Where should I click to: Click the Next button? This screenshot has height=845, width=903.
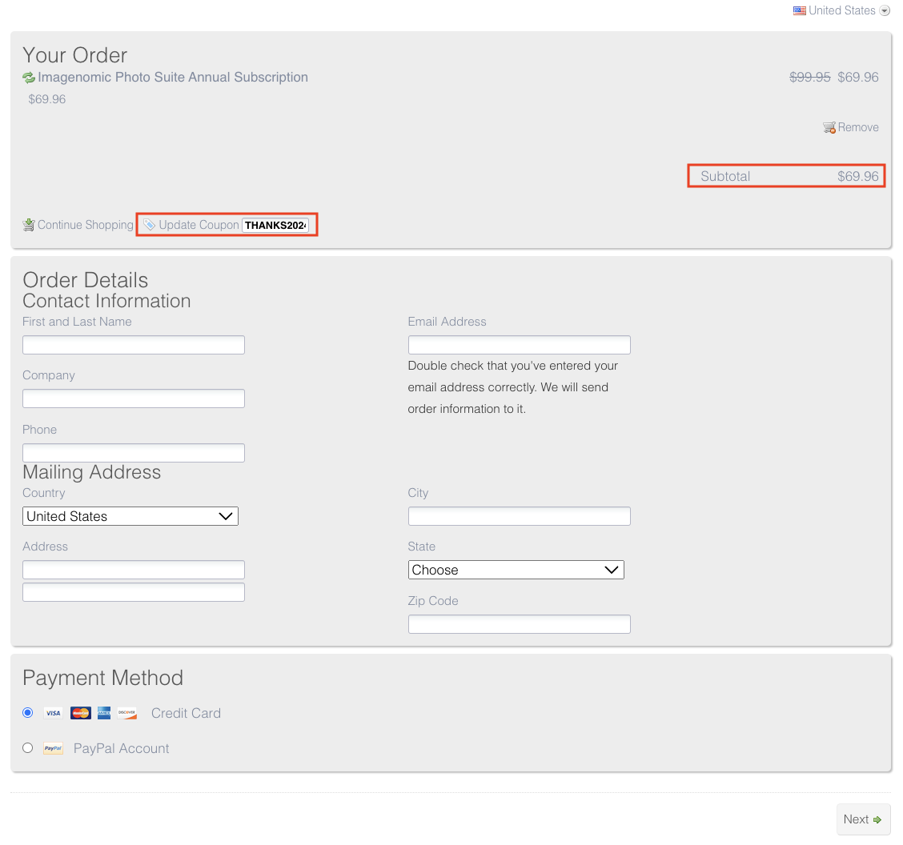point(863,819)
